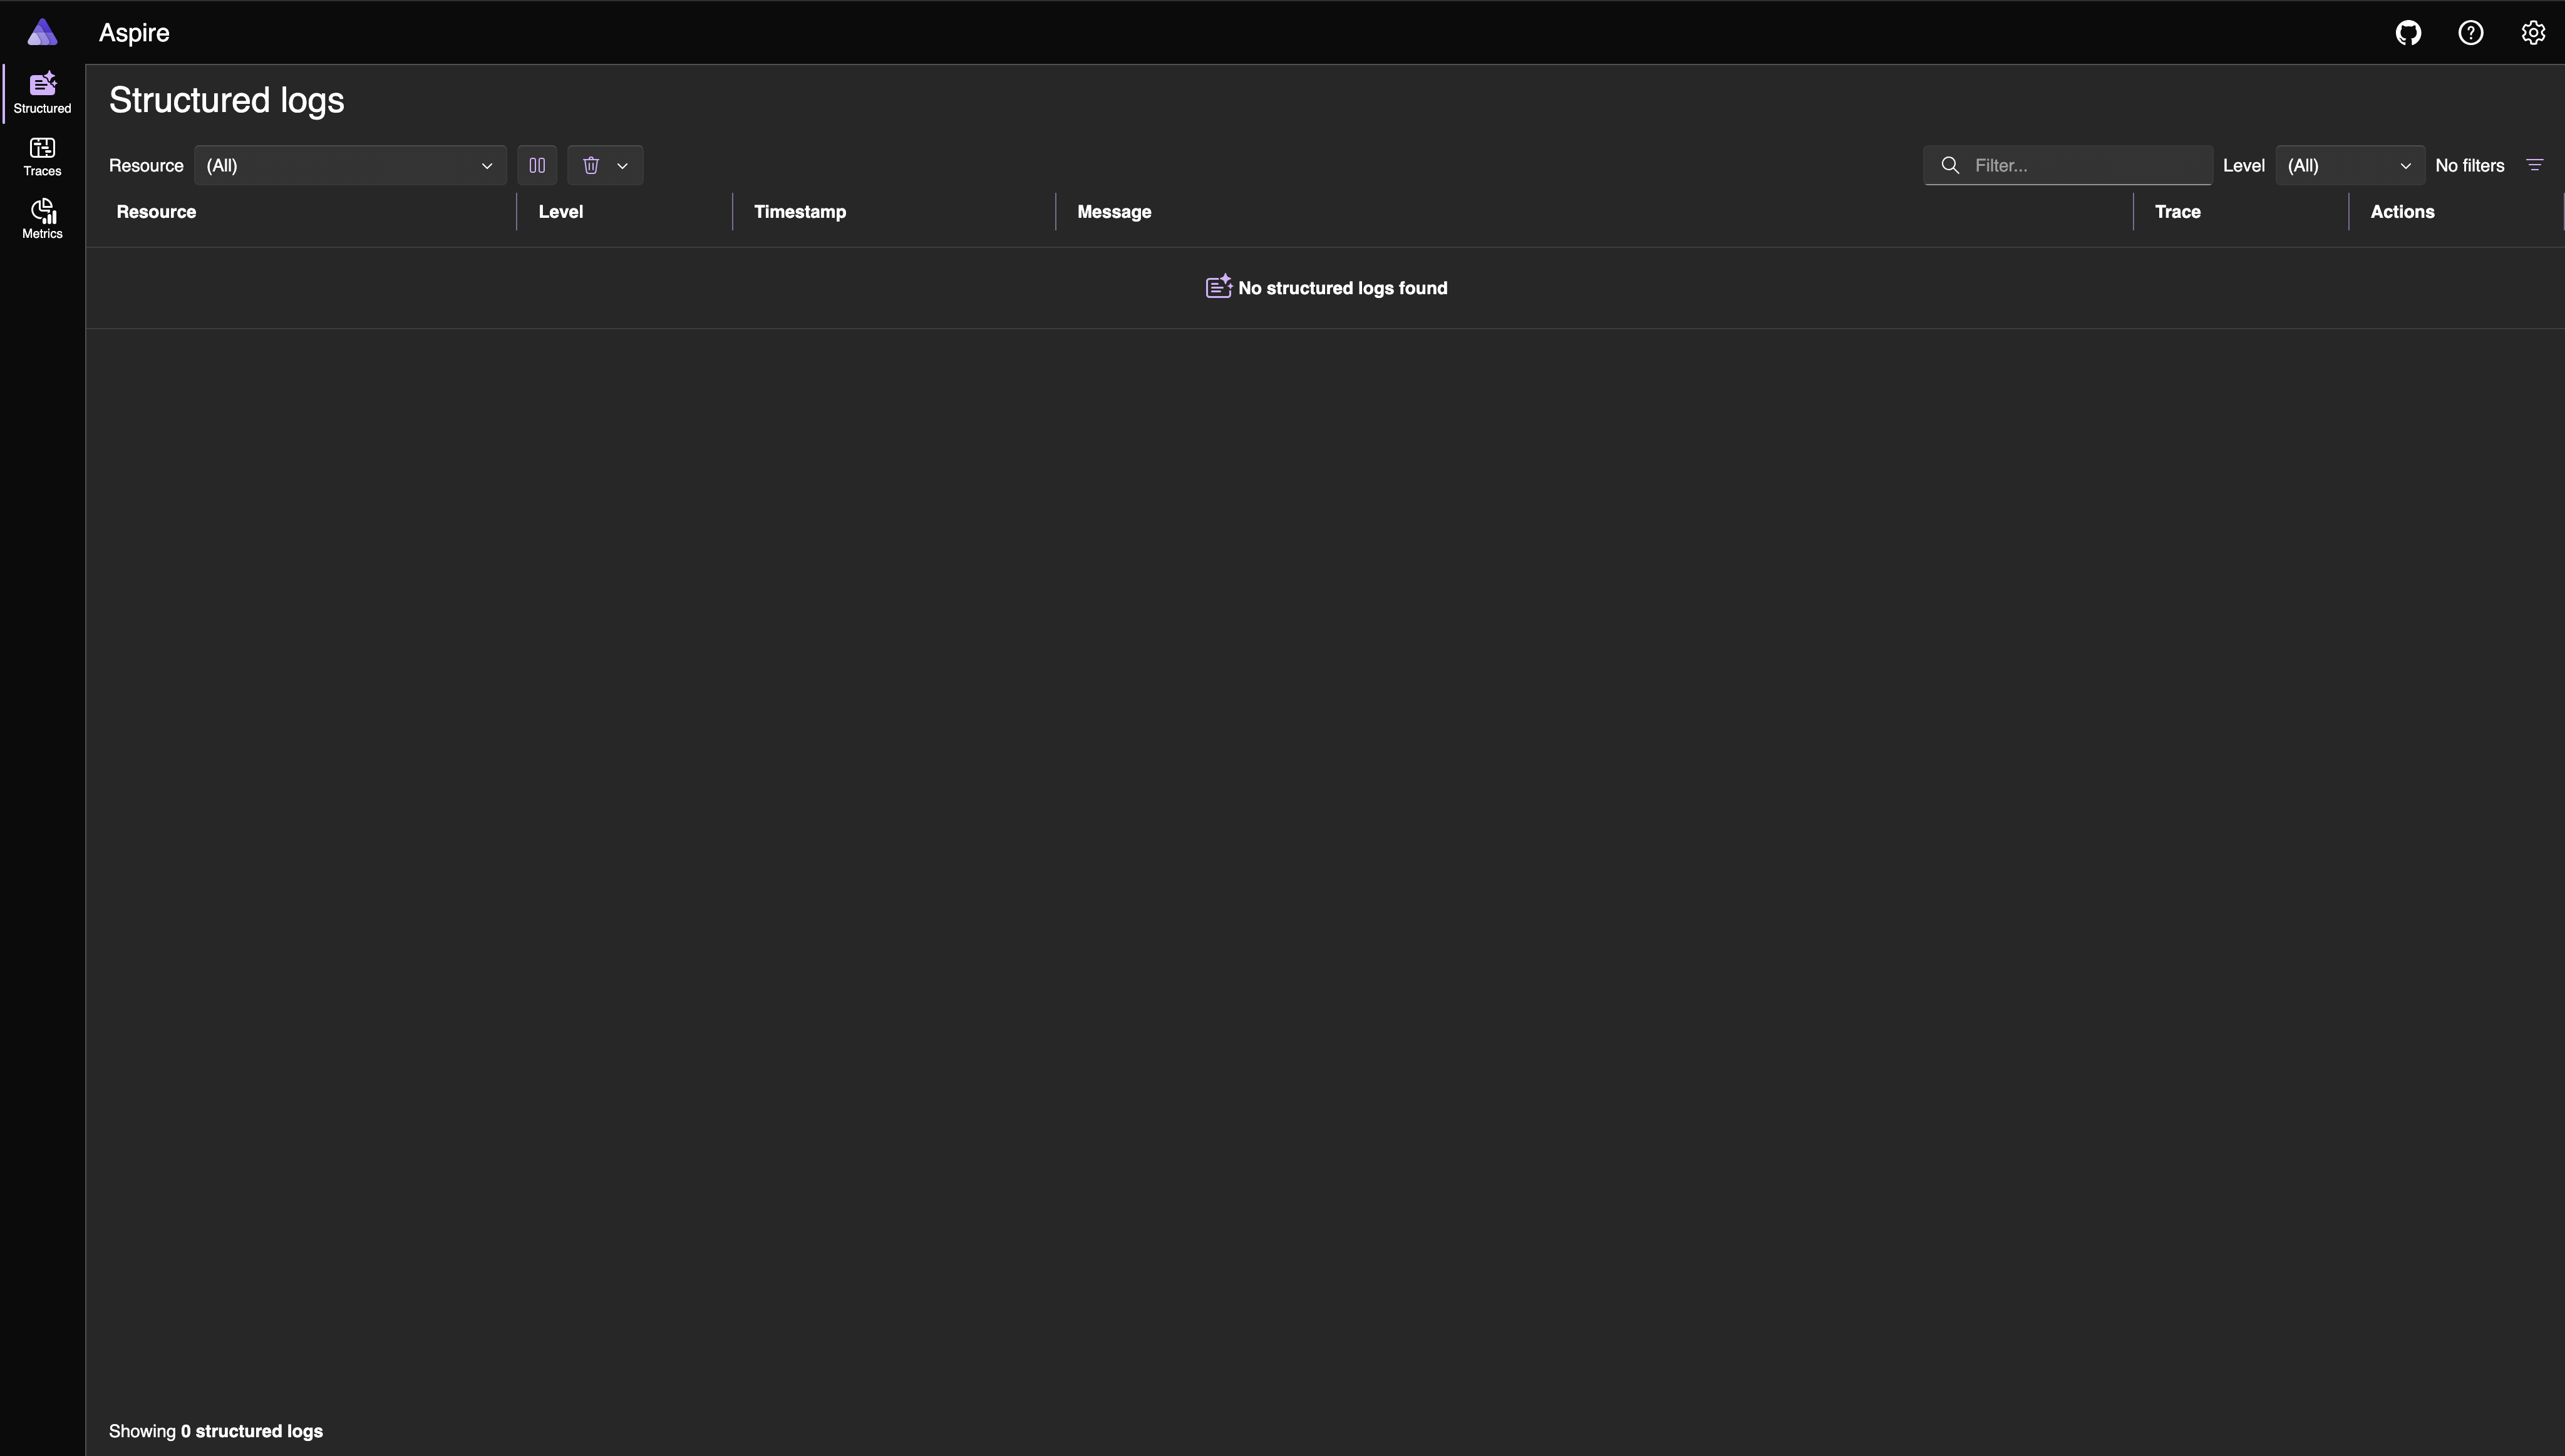
Task: Open the add filter icon
Action: click(2534, 165)
